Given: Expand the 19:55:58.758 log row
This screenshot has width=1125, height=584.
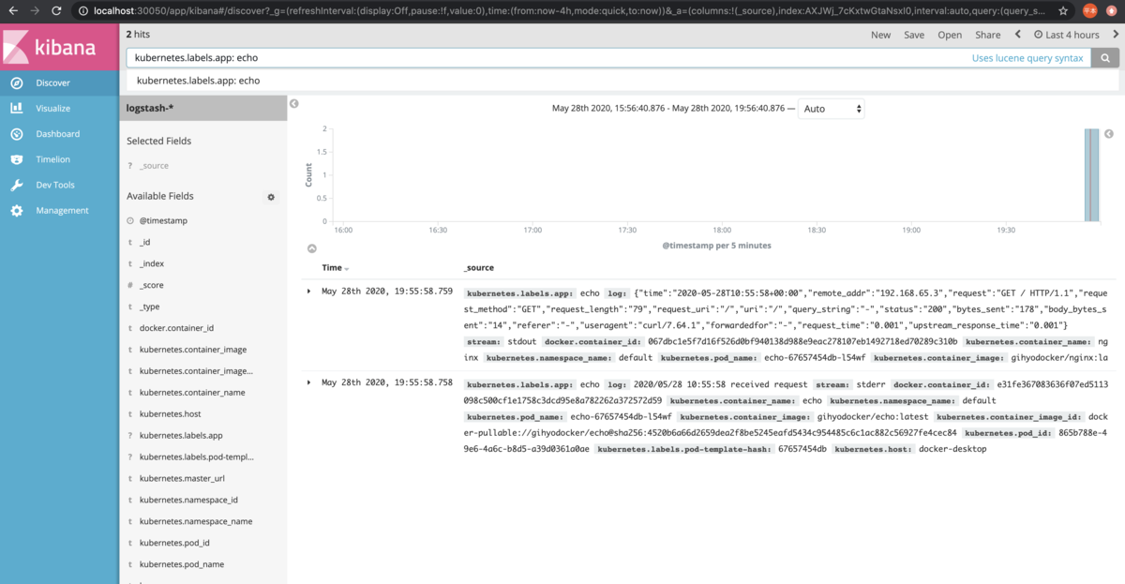Looking at the screenshot, I should (309, 383).
